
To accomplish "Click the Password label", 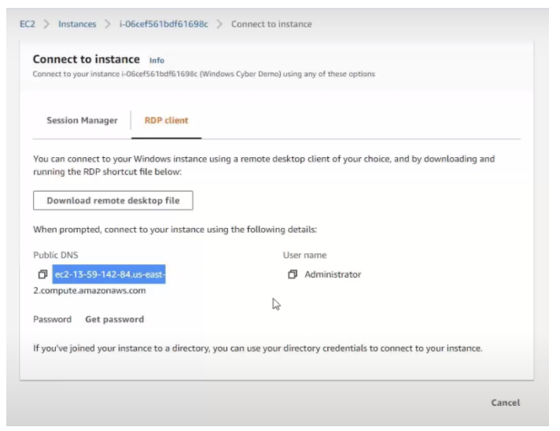I will [x=52, y=319].
